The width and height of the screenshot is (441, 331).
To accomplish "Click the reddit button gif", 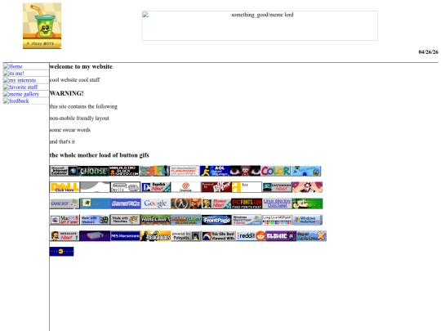I will pyautogui.click(x=251, y=236).
